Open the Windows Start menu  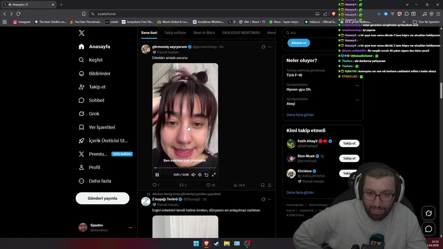point(196,243)
